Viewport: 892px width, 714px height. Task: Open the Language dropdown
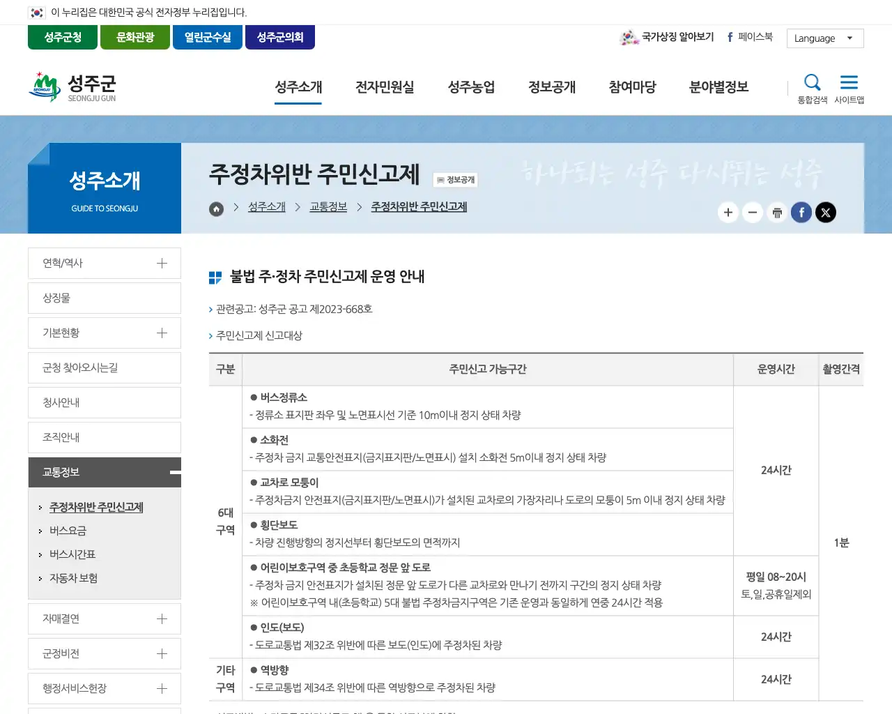coord(825,38)
